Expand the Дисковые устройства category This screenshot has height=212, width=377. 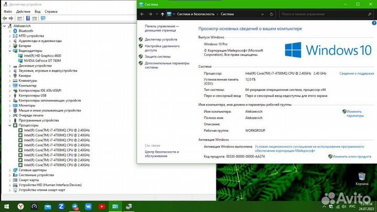click(x=10, y=66)
